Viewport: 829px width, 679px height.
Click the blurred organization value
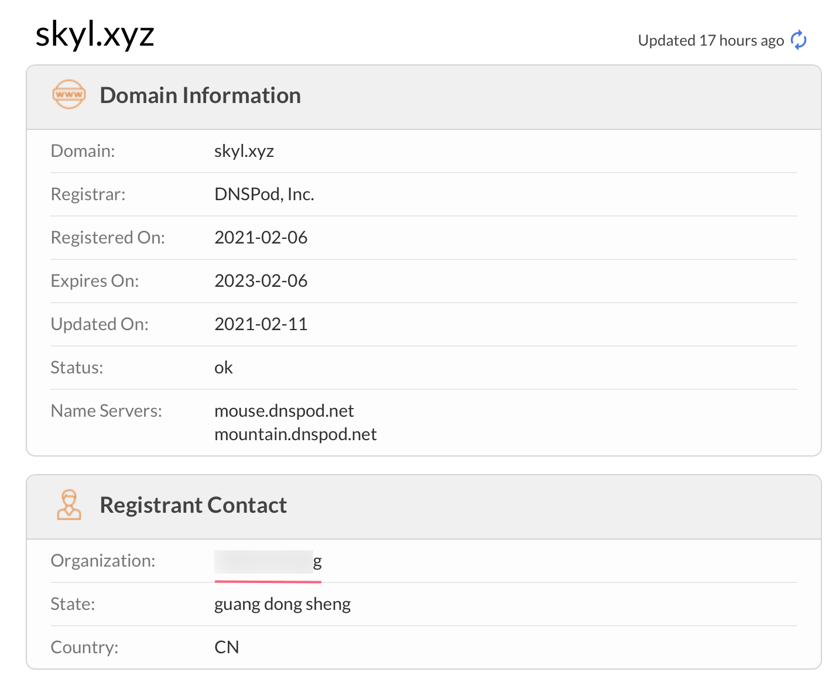[267, 562]
